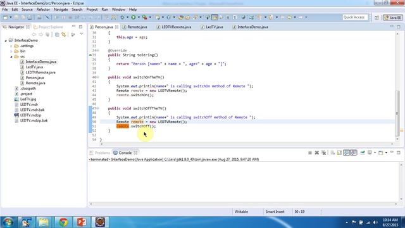The width and height of the screenshot is (405, 228).
Task: Collapse the src folder node
Action: click(x=11, y=56)
